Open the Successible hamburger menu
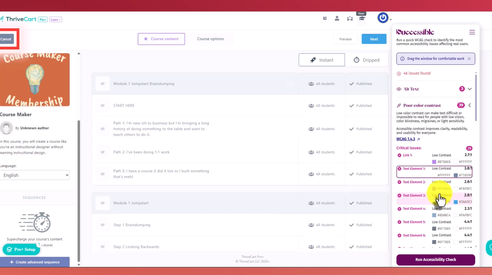The image size is (492, 275). [x=472, y=32]
